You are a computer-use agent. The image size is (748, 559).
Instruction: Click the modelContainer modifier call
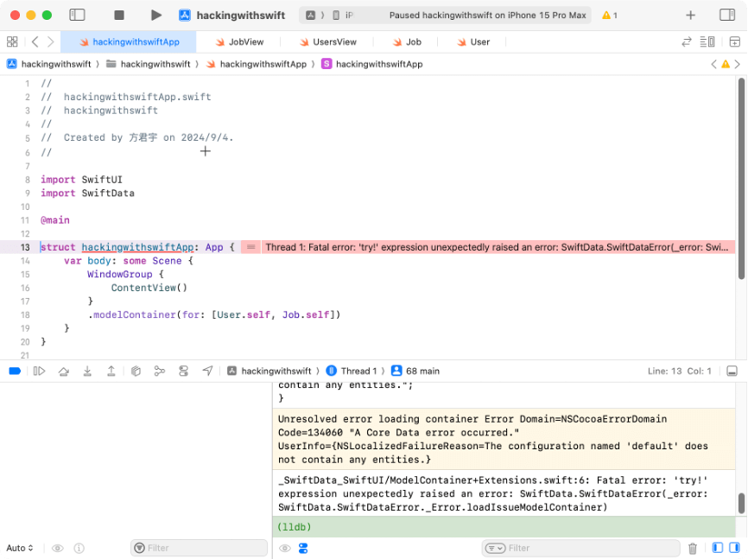(x=134, y=314)
